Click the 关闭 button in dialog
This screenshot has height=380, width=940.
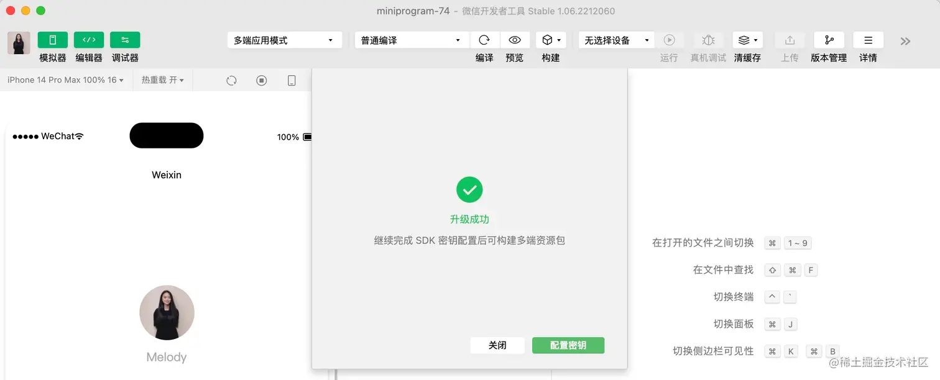pyautogui.click(x=497, y=345)
